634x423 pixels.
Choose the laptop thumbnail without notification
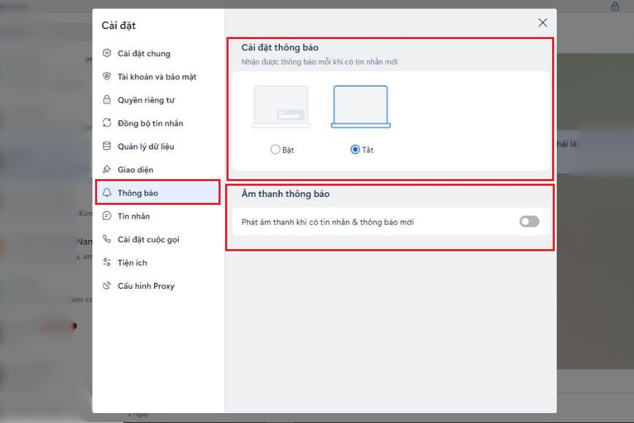[361, 107]
